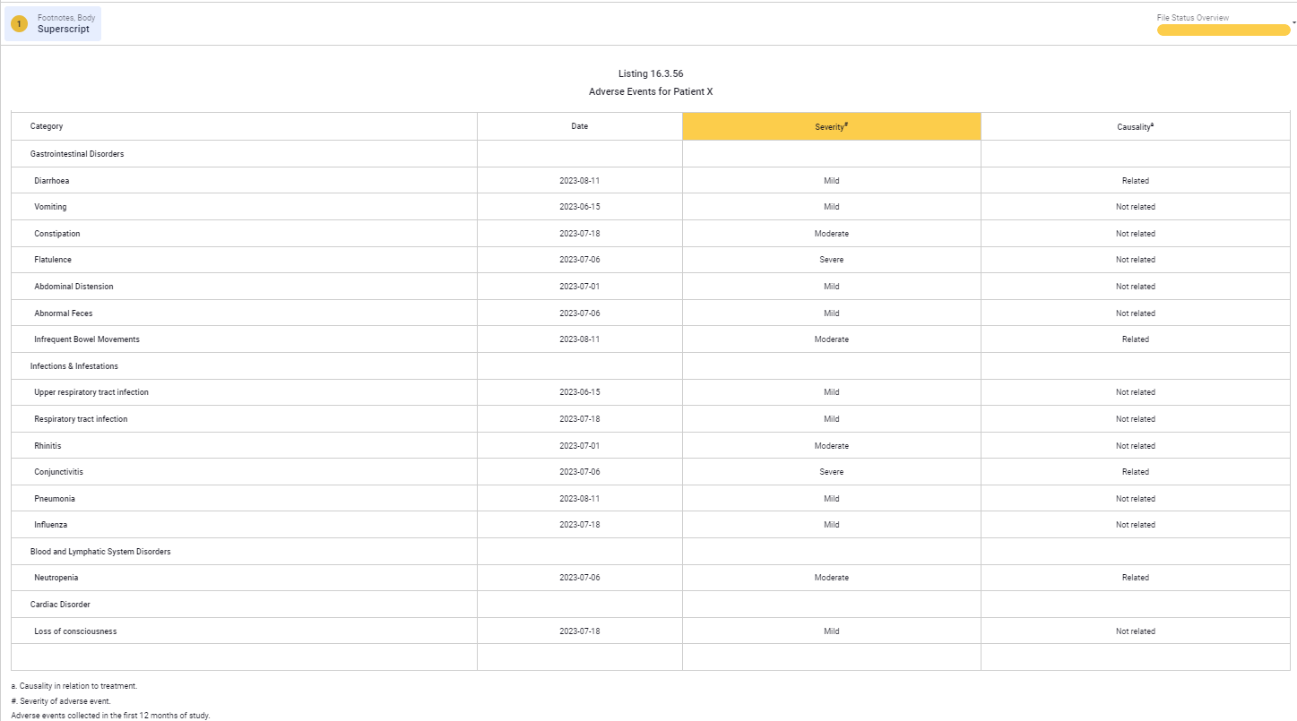Select the Neutropenia event cell

pyautogui.click(x=56, y=578)
